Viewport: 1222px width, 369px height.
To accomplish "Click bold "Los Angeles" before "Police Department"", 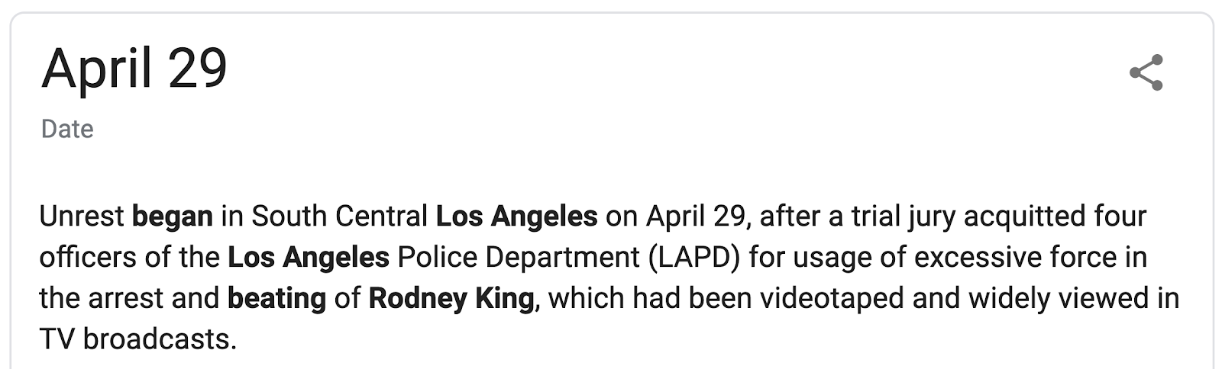I will [x=309, y=258].
